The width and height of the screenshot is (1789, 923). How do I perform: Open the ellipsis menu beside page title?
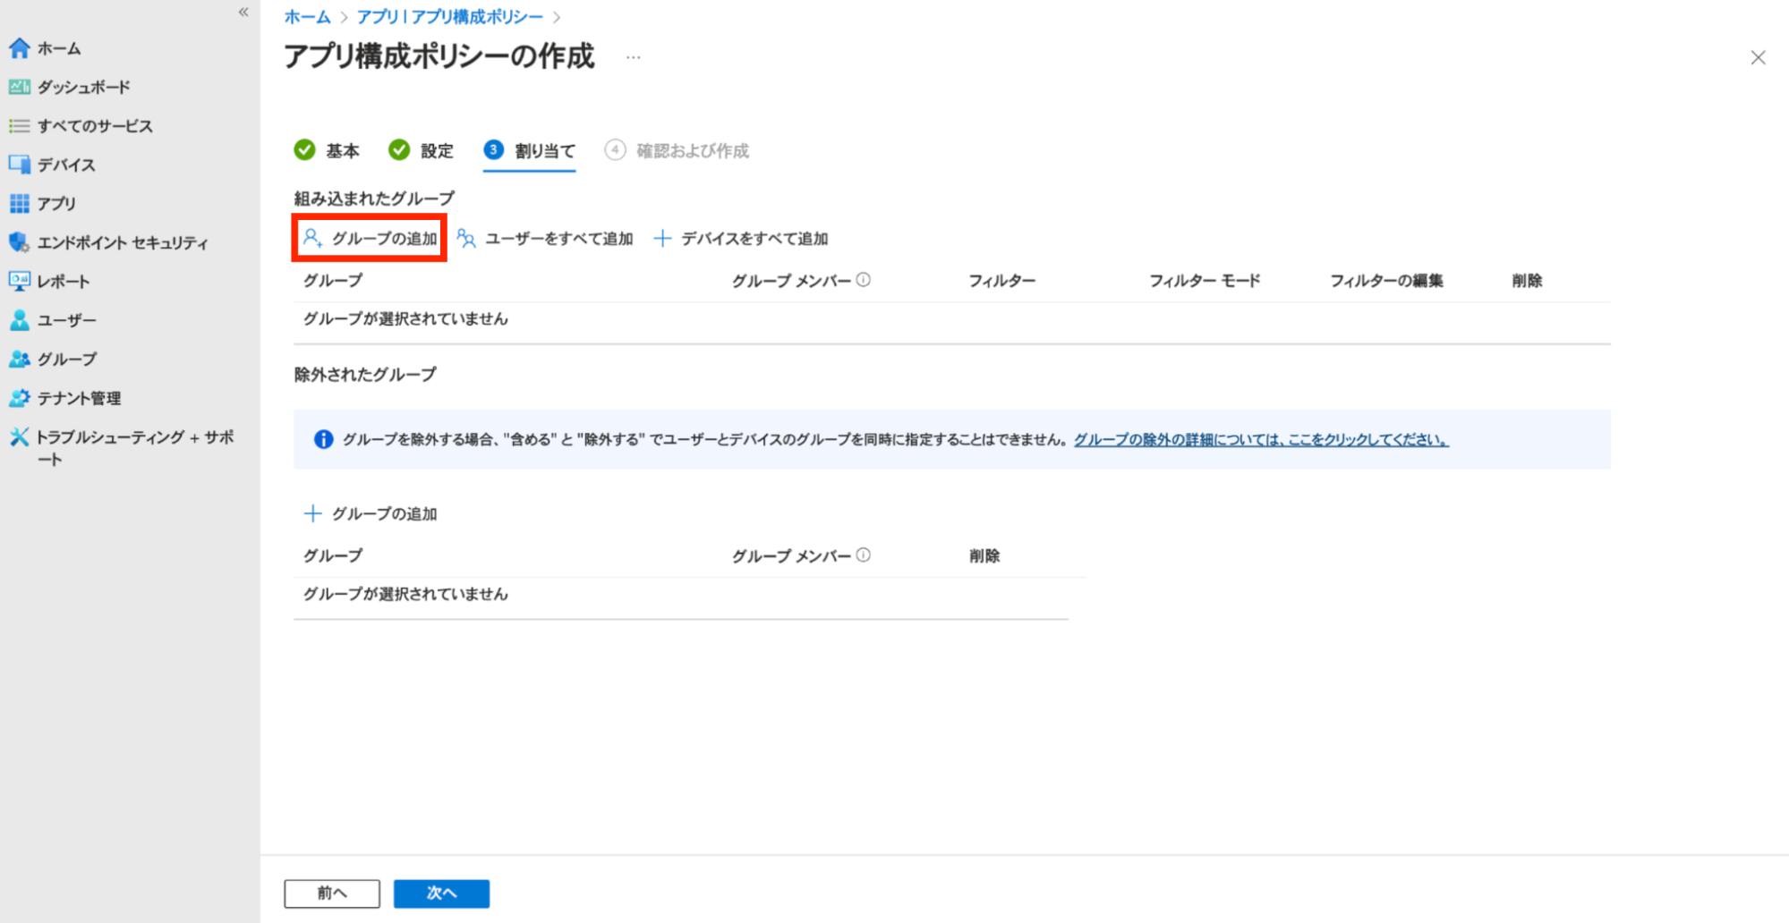point(634,57)
